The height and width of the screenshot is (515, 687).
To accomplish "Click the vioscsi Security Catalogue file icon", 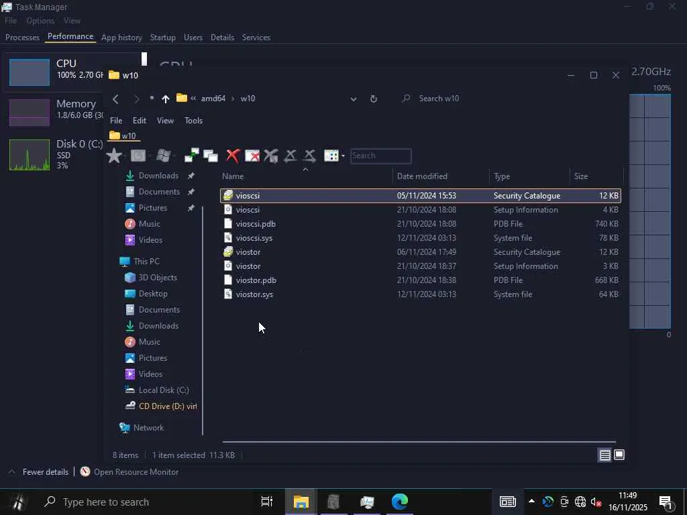I will click(228, 195).
